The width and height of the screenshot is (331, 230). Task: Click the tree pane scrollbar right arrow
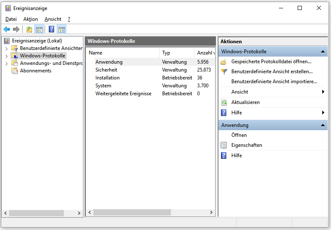point(79,213)
